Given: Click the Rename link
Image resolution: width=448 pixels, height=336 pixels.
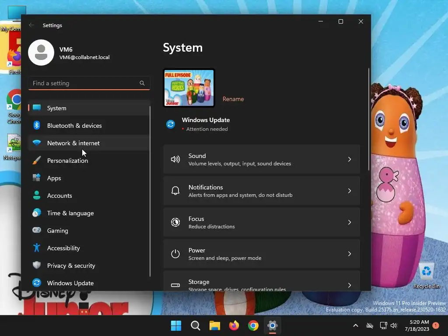Looking at the screenshot, I should [x=233, y=99].
